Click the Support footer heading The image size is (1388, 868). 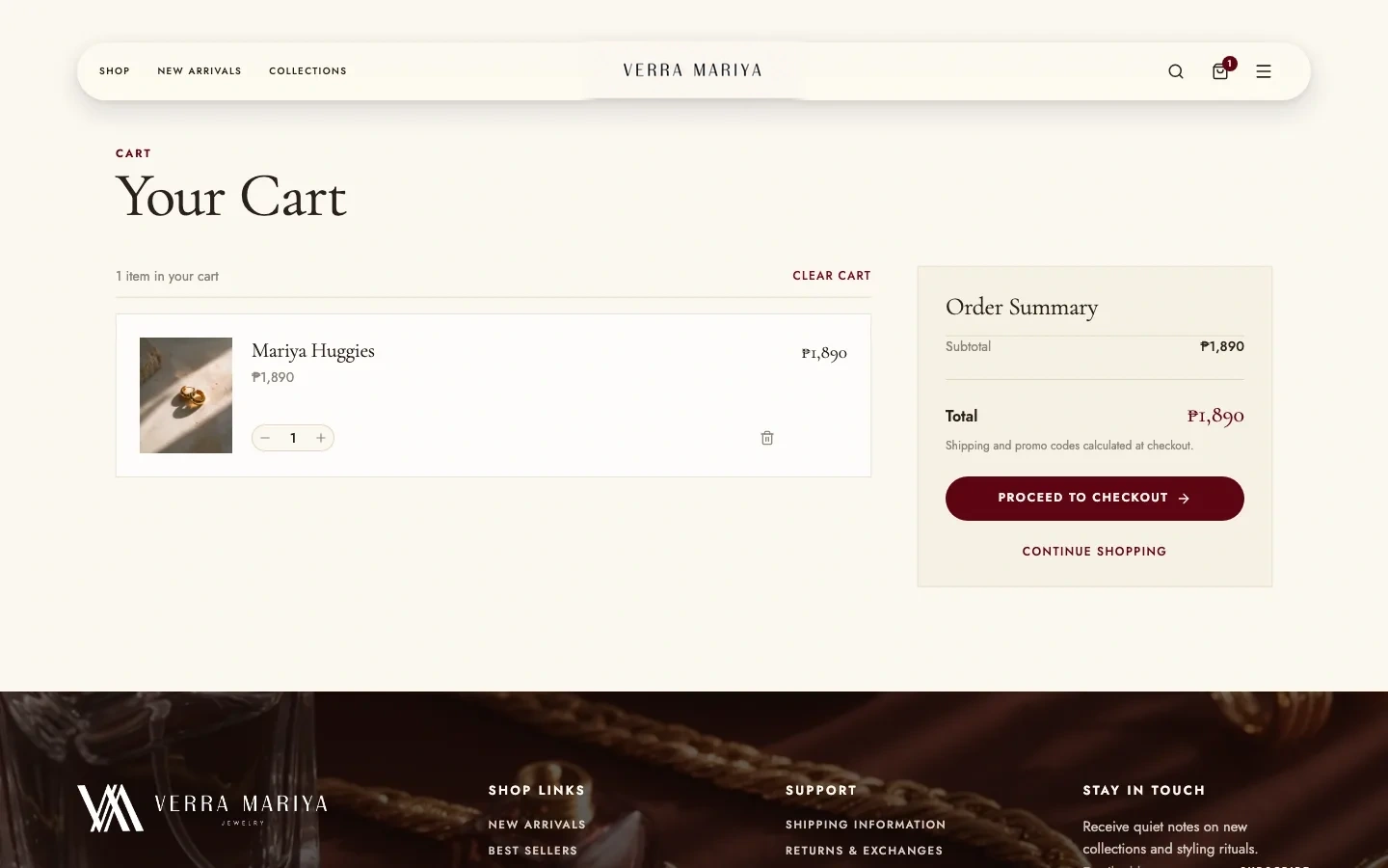point(821,790)
